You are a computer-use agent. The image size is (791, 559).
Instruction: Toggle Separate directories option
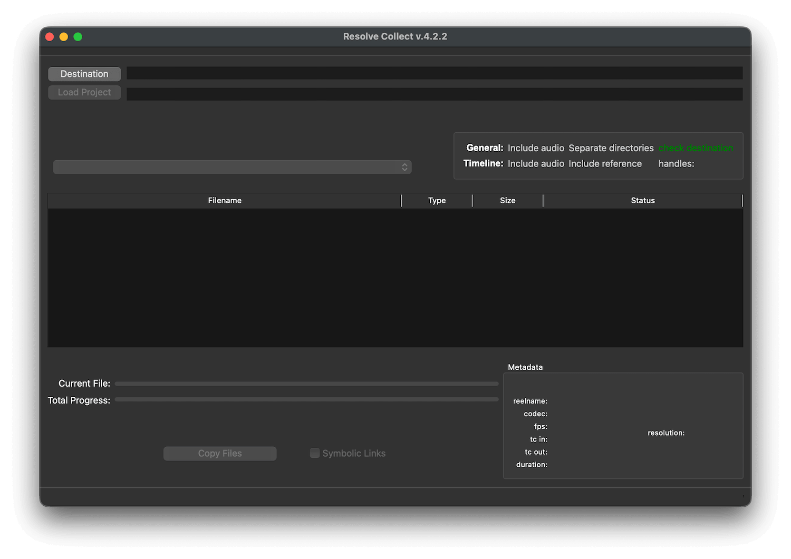pos(611,148)
